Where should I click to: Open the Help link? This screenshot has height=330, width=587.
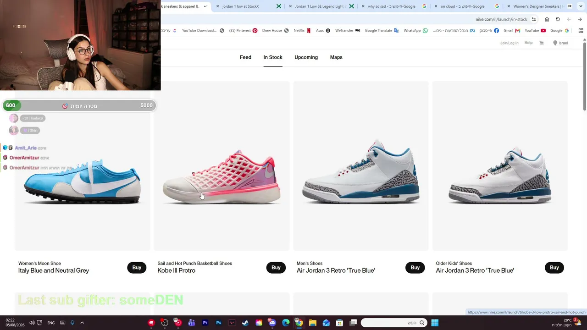528,43
